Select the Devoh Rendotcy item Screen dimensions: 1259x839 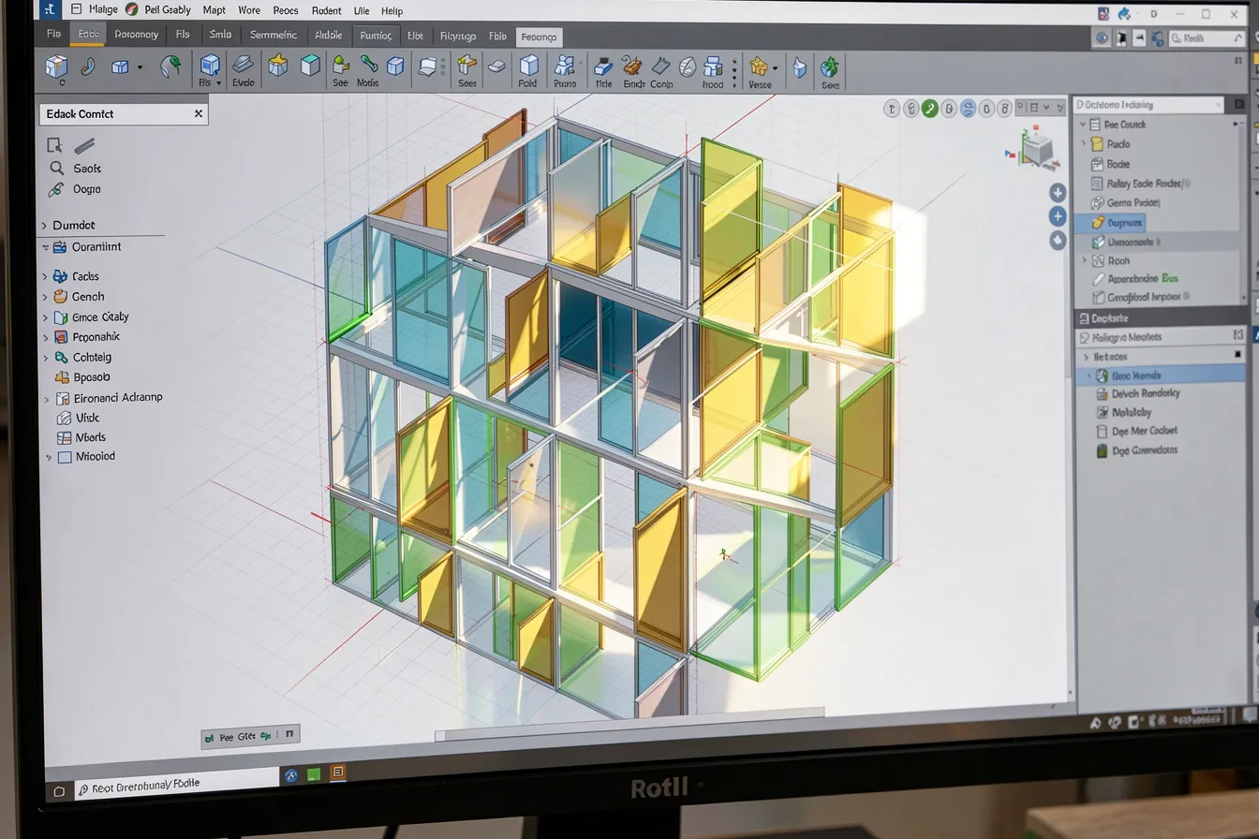coord(1137,394)
